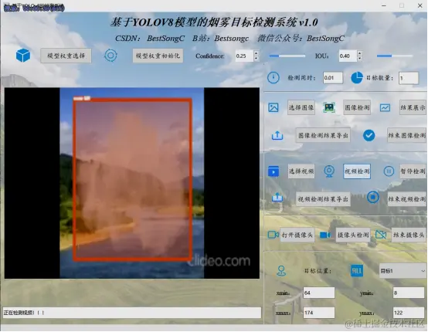Screen dimensions: 428x332
Task: Click the pause circle icon beside 暂停检测
Action: 389,171
